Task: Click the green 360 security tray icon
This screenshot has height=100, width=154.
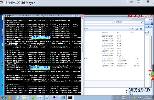Action: click(x=135, y=98)
